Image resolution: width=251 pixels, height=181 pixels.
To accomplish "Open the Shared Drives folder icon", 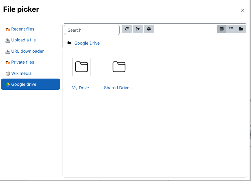I will 119,67.
